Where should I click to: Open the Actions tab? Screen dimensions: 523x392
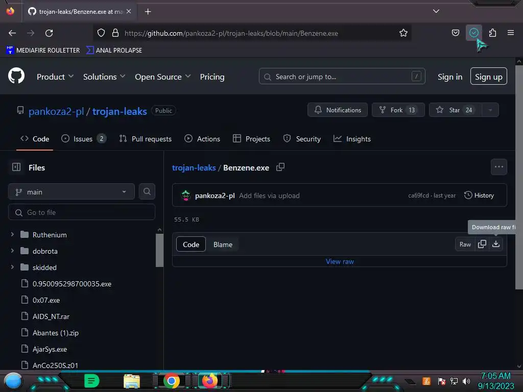(202, 139)
